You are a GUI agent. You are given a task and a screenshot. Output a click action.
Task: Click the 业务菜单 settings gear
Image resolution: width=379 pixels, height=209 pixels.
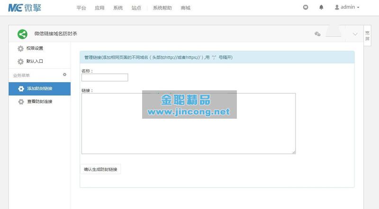(64, 75)
